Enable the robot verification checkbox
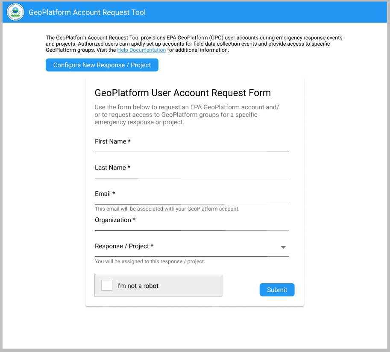Screen dimensions: 390x352 (x=106, y=285)
